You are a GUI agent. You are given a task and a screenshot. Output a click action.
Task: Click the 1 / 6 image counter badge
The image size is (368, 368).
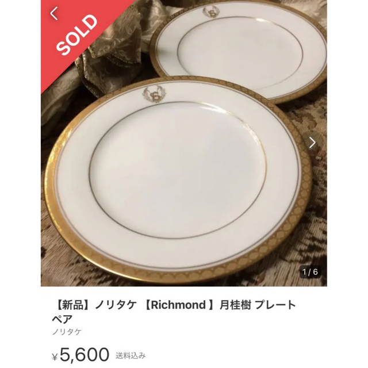pyautogui.click(x=310, y=272)
